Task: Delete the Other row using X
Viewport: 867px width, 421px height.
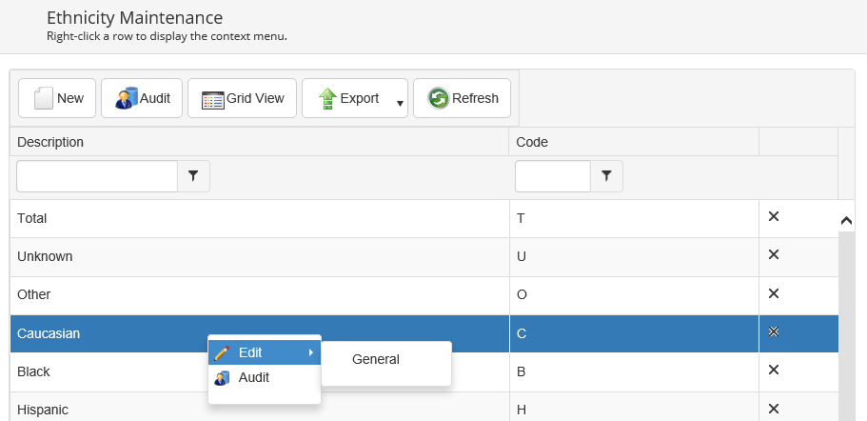Action: pos(774,293)
